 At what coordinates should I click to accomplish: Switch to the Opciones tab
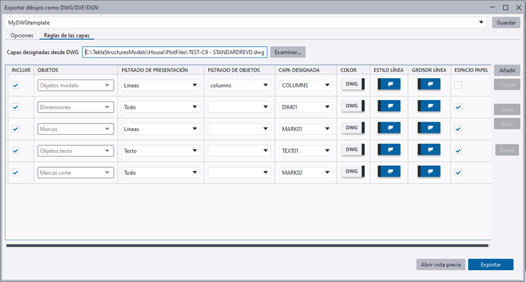pyautogui.click(x=22, y=35)
